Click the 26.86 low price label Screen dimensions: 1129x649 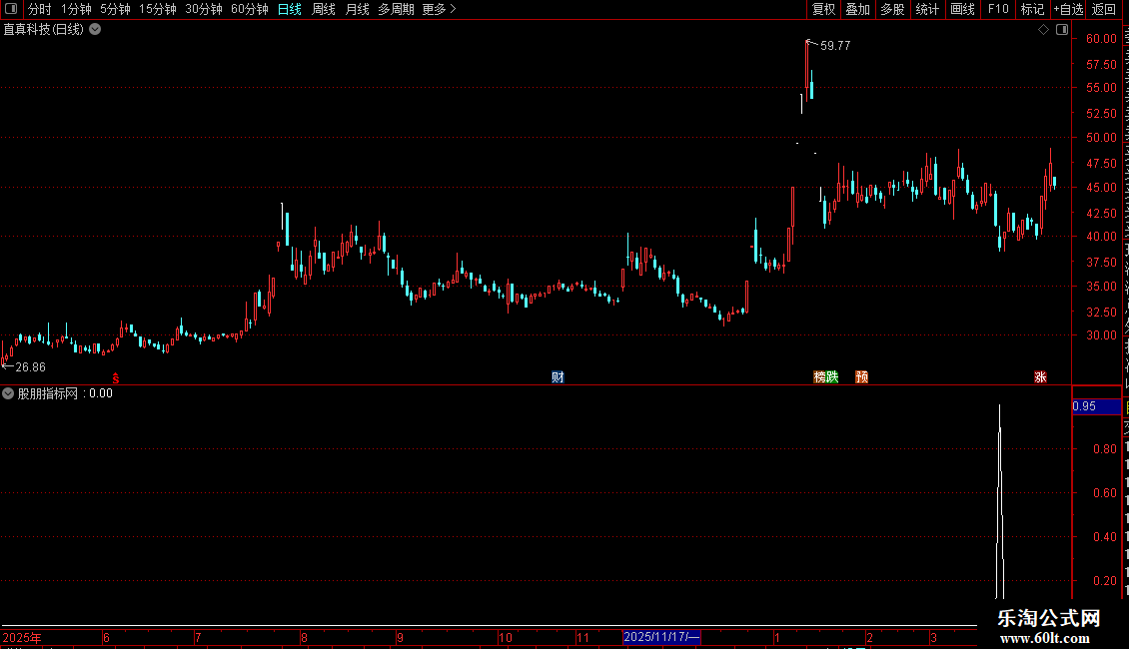(x=30, y=367)
